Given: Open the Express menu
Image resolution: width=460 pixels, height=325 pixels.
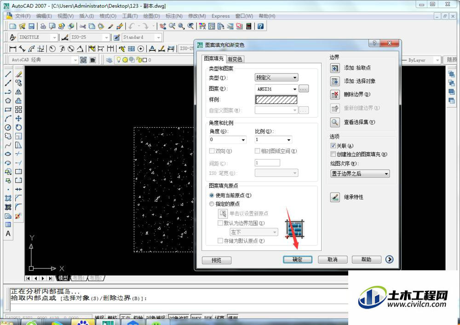Looking at the screenshot, I should coord(221,16).
